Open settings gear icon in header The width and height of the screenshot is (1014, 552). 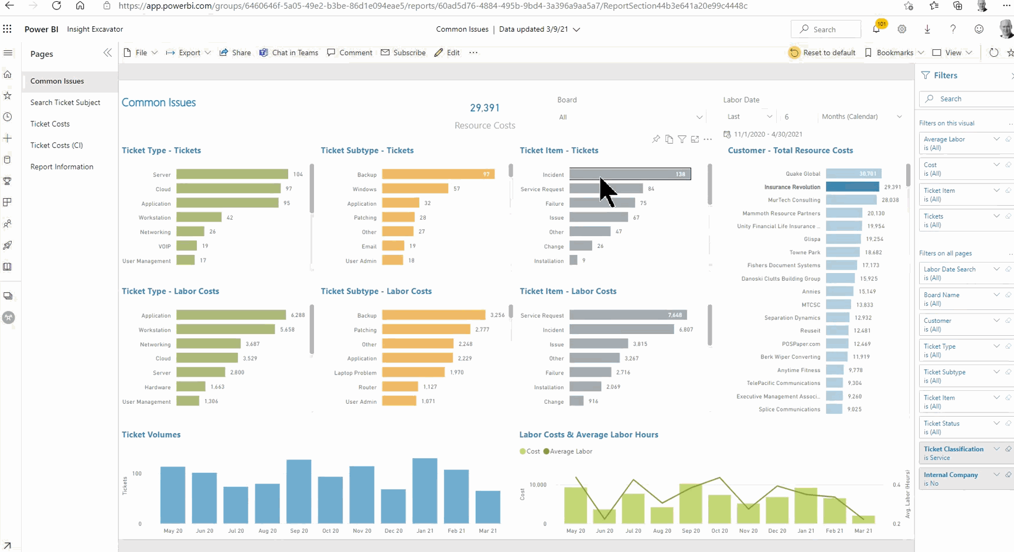[x=902, y=29]
